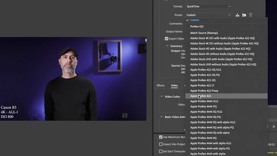Click the Delete Preset trash icon
The width and height of the screenshot is (277, 156).
(251, 15)
